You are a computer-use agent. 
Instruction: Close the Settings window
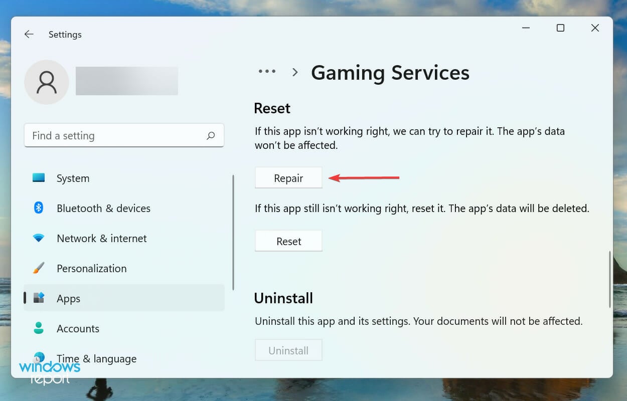pos(595,28)
